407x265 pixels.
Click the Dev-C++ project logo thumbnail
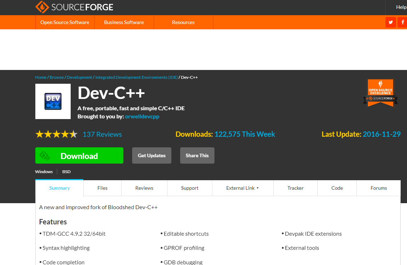click(x=53, y=101)
